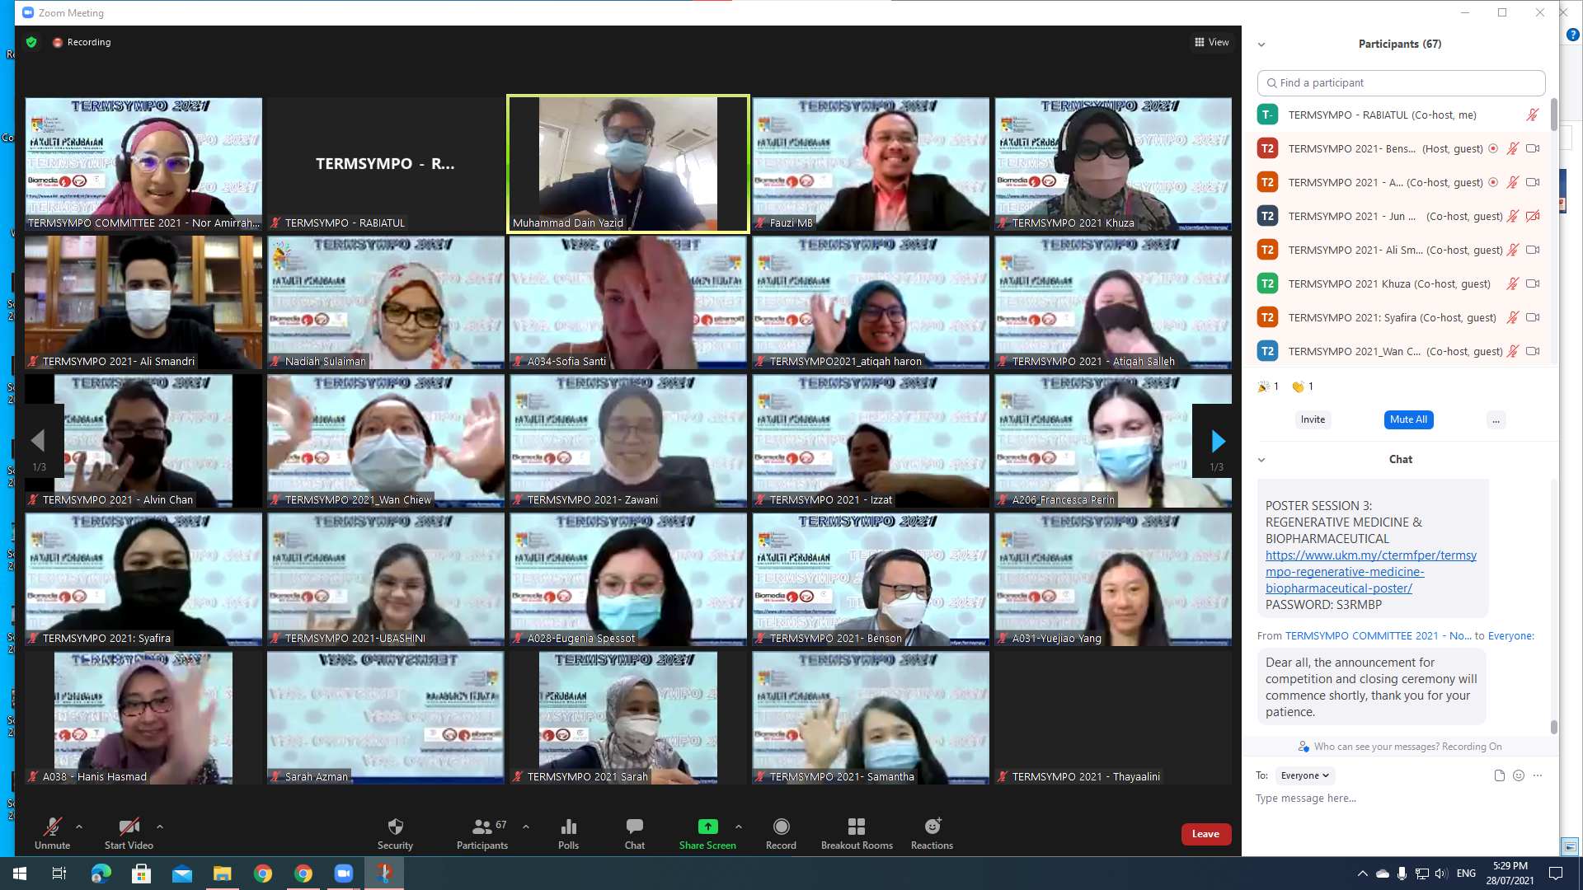Screen dimensions: 1583x890
Task: Toggle the Chat panel button
Action: [x=634, y=827]
